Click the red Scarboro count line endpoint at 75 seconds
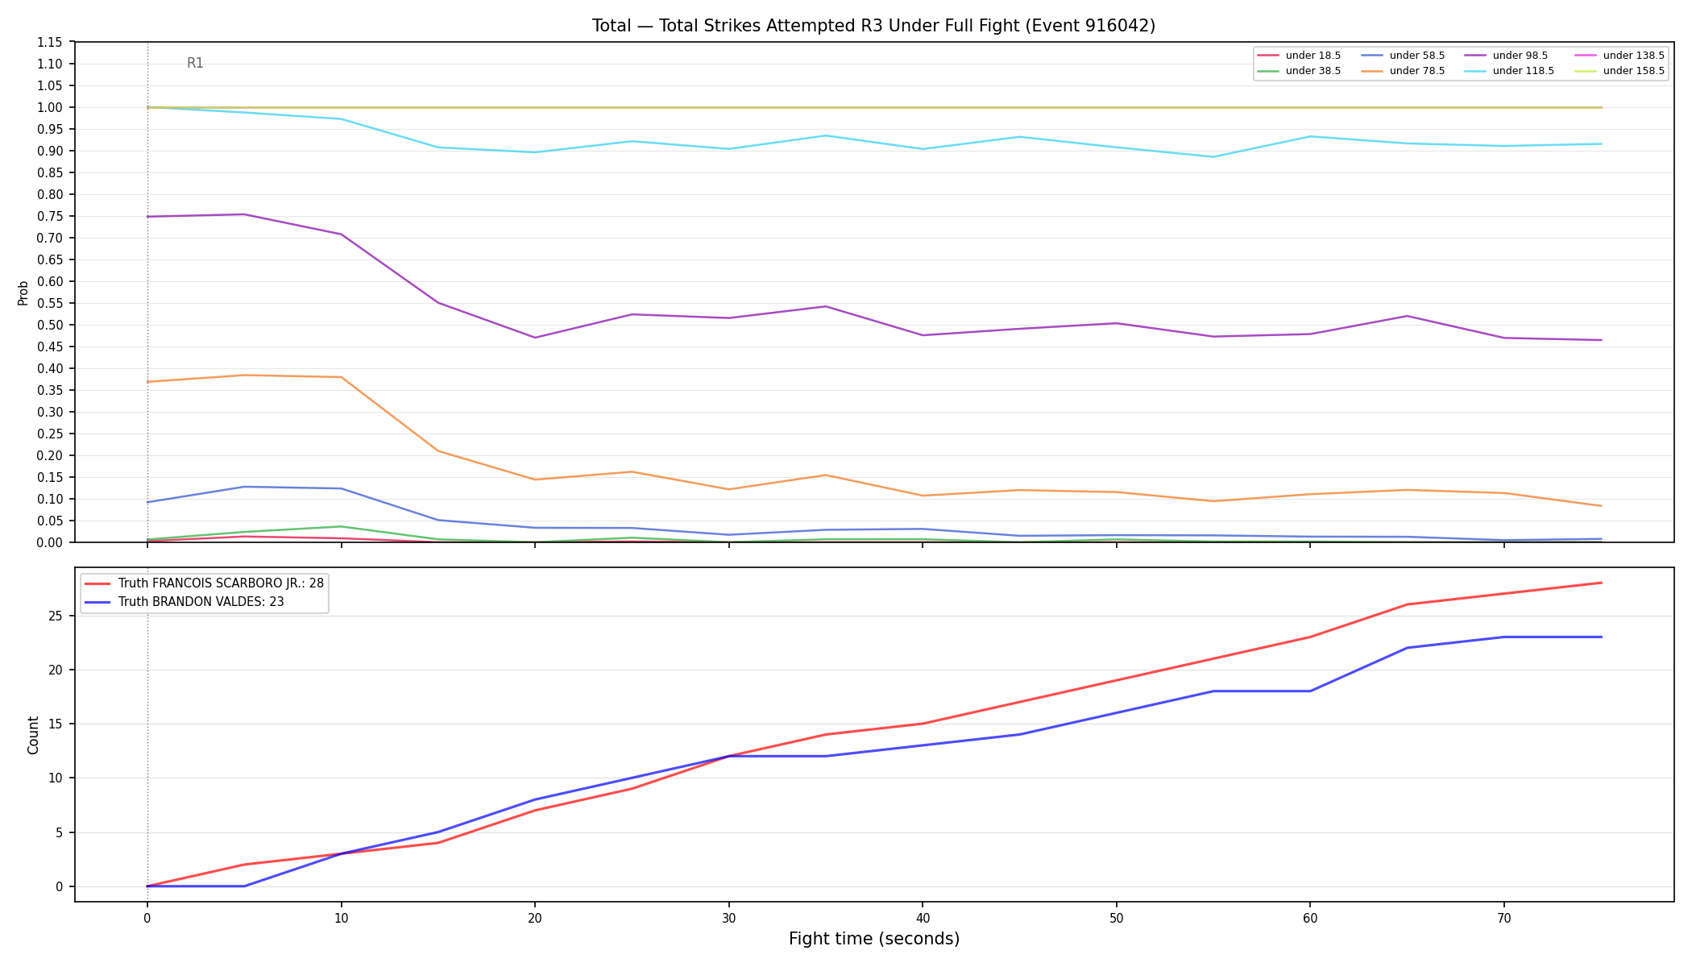This screenshot has width=1692, height=967. [1601, 583]
